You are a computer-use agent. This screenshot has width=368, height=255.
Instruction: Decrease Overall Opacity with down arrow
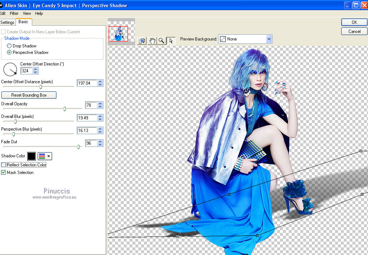tap(100, 106)
